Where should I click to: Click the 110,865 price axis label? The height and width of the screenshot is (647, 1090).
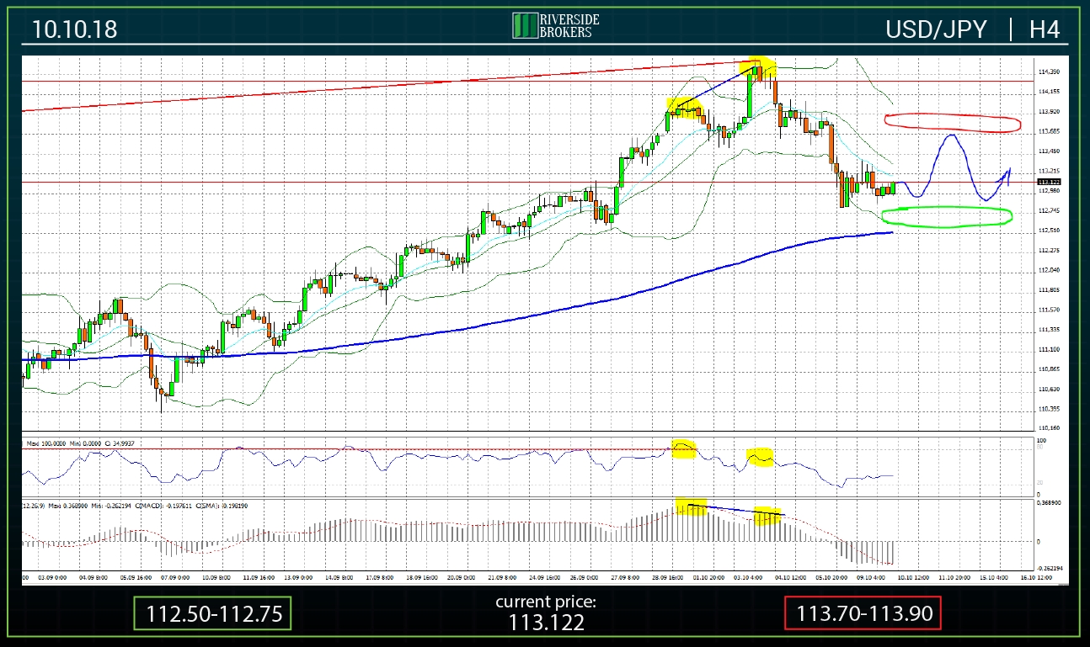[1049, 369]
